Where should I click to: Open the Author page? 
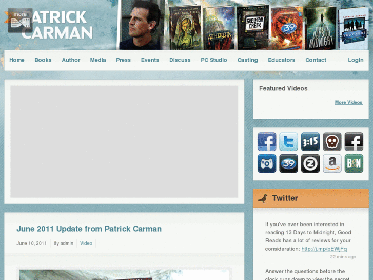pos(71,60)
